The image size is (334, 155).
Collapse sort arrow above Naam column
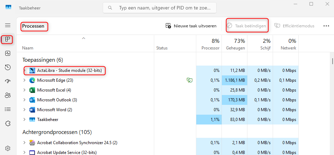pos(83,38)
